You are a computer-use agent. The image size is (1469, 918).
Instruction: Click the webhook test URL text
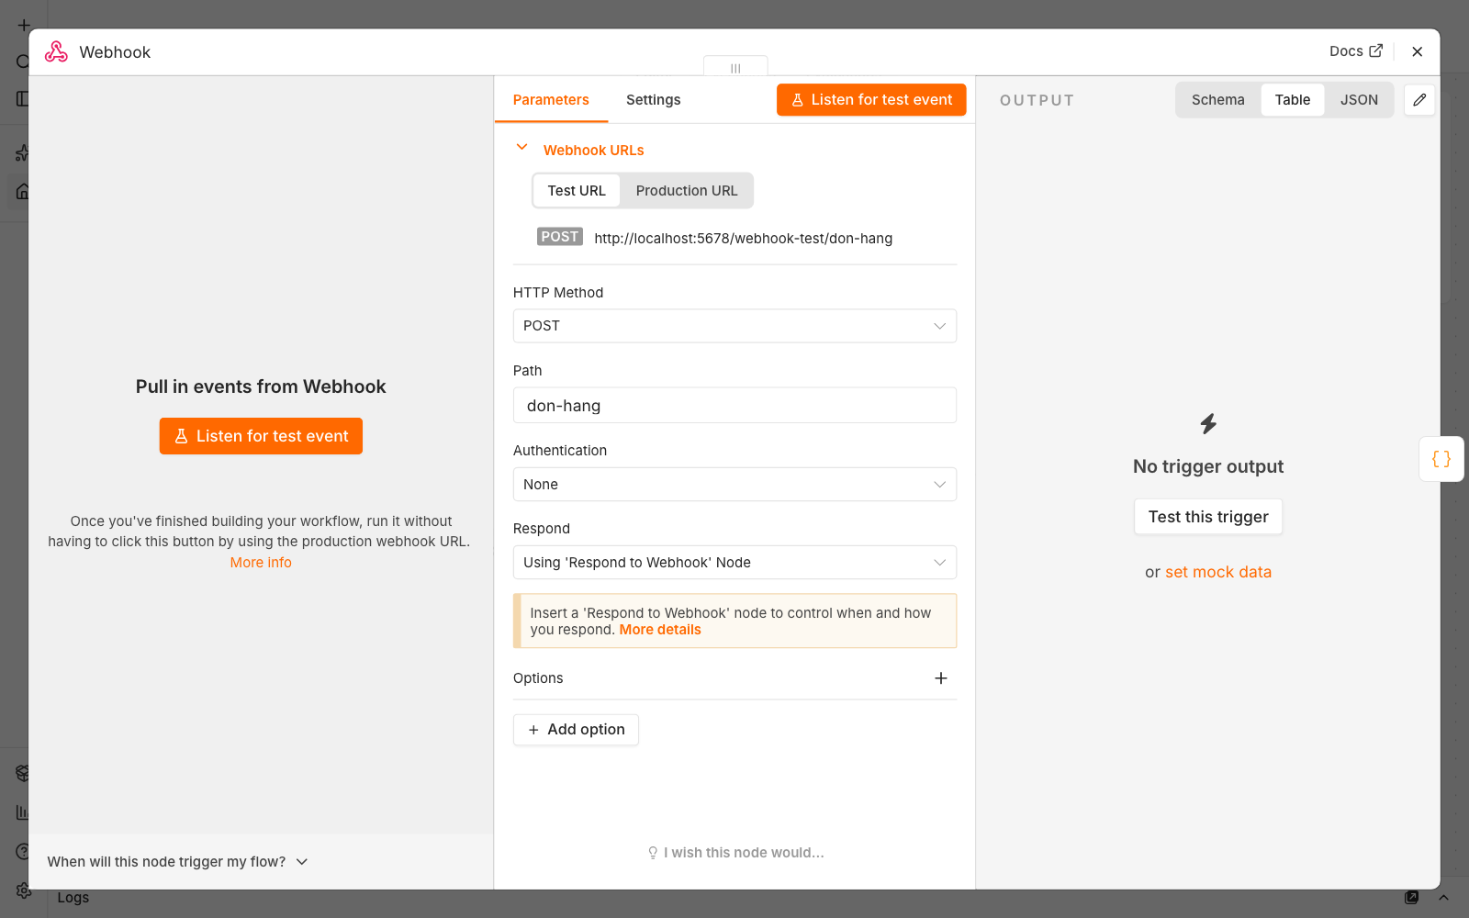point(743,239)
